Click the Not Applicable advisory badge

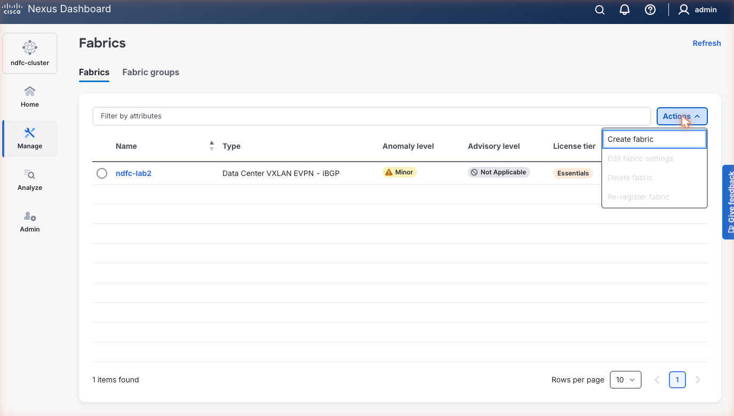pos(499,172)
